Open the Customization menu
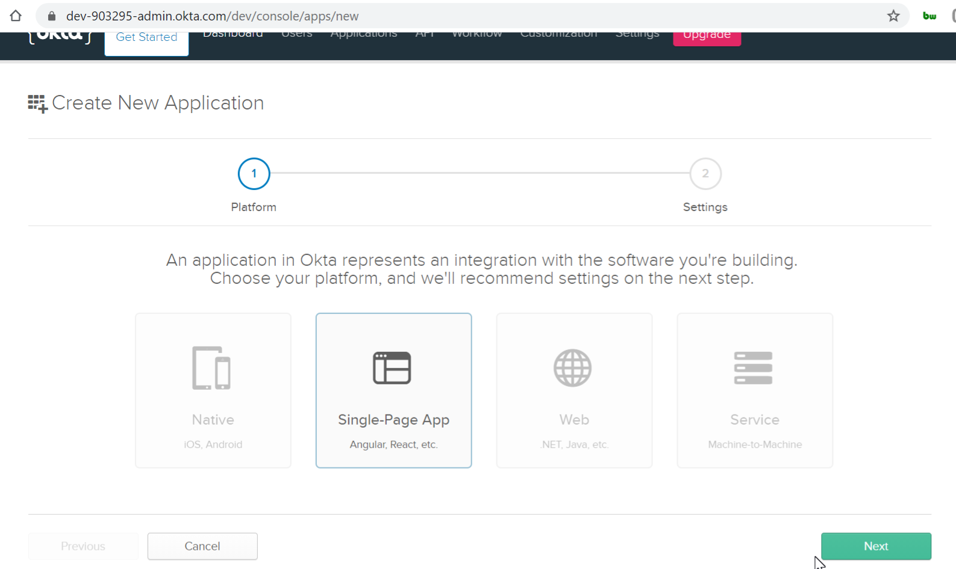Viewport: 956px width, 569px height. click(x=559, y=35)
